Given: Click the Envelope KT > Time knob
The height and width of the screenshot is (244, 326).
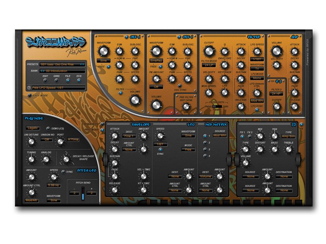Looking at the screenshot, I should pyautogui.click(x=143, y=190).
